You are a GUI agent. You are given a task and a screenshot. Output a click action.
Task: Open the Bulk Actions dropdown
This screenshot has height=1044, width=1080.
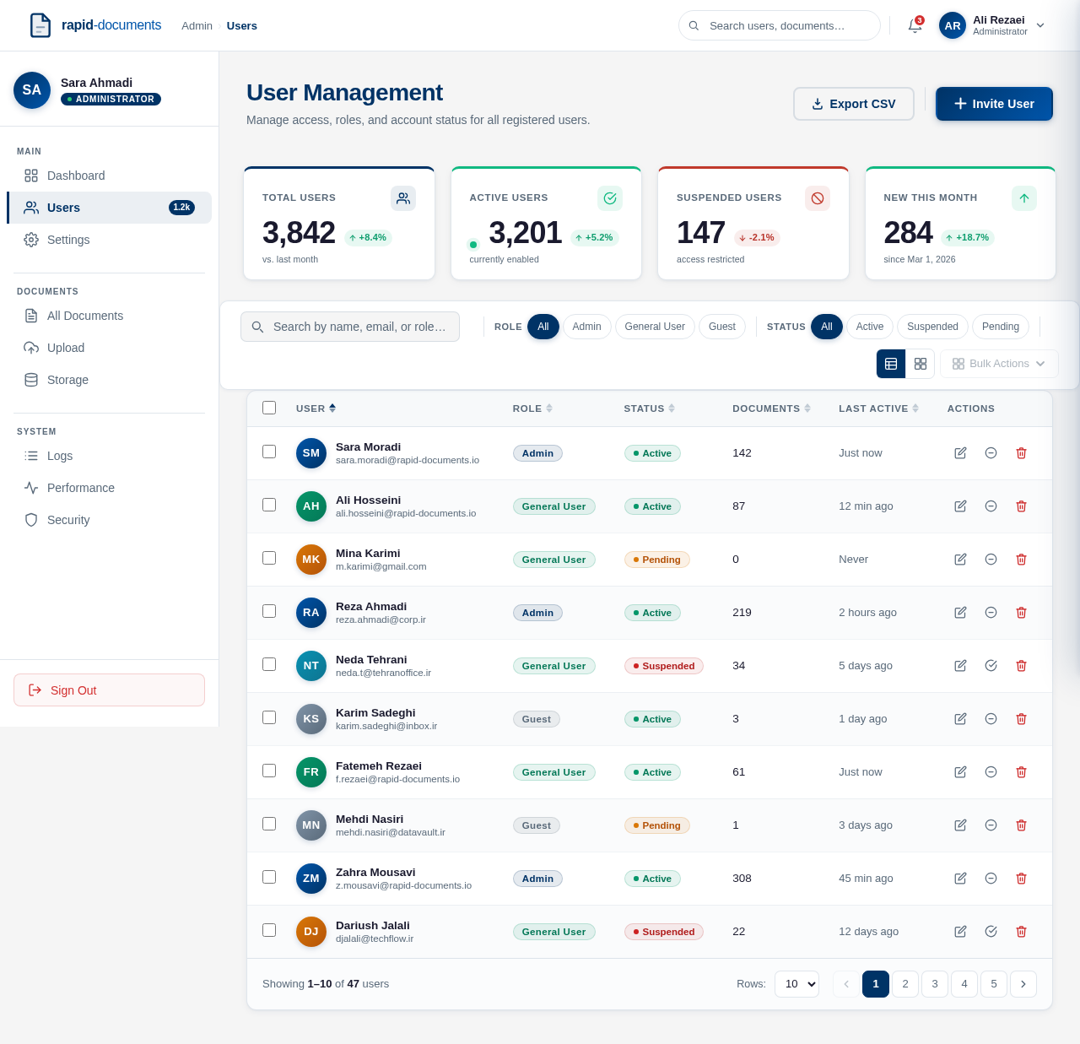(x=999, y=364)
